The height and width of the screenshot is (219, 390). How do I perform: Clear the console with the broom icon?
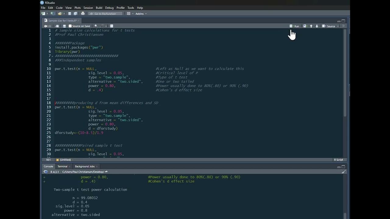(344, 172)
